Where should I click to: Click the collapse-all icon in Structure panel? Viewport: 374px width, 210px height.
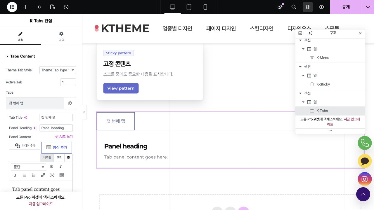coord(300,33)
